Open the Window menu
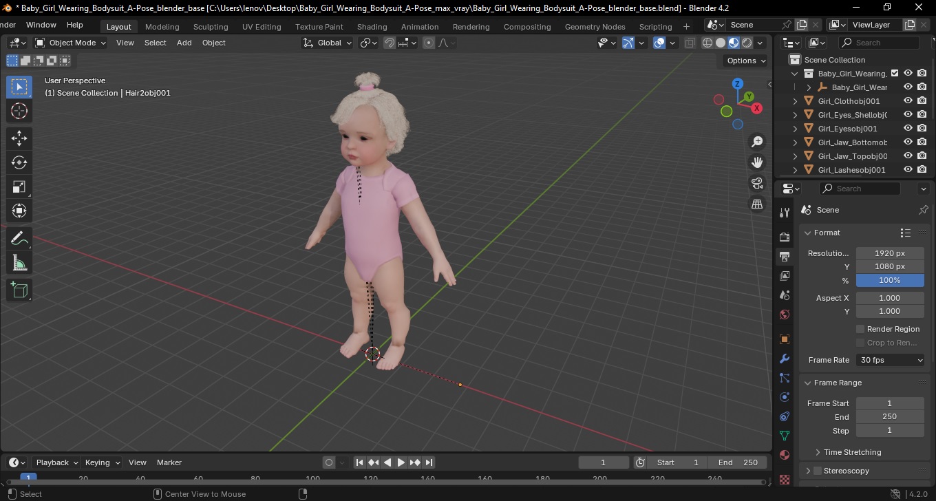Screen dimensions: 936x501 [x=41, y=25]
